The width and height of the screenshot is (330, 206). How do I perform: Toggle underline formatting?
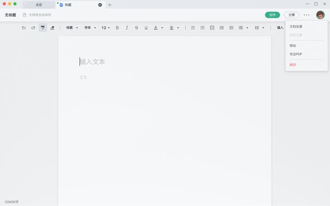146,28
